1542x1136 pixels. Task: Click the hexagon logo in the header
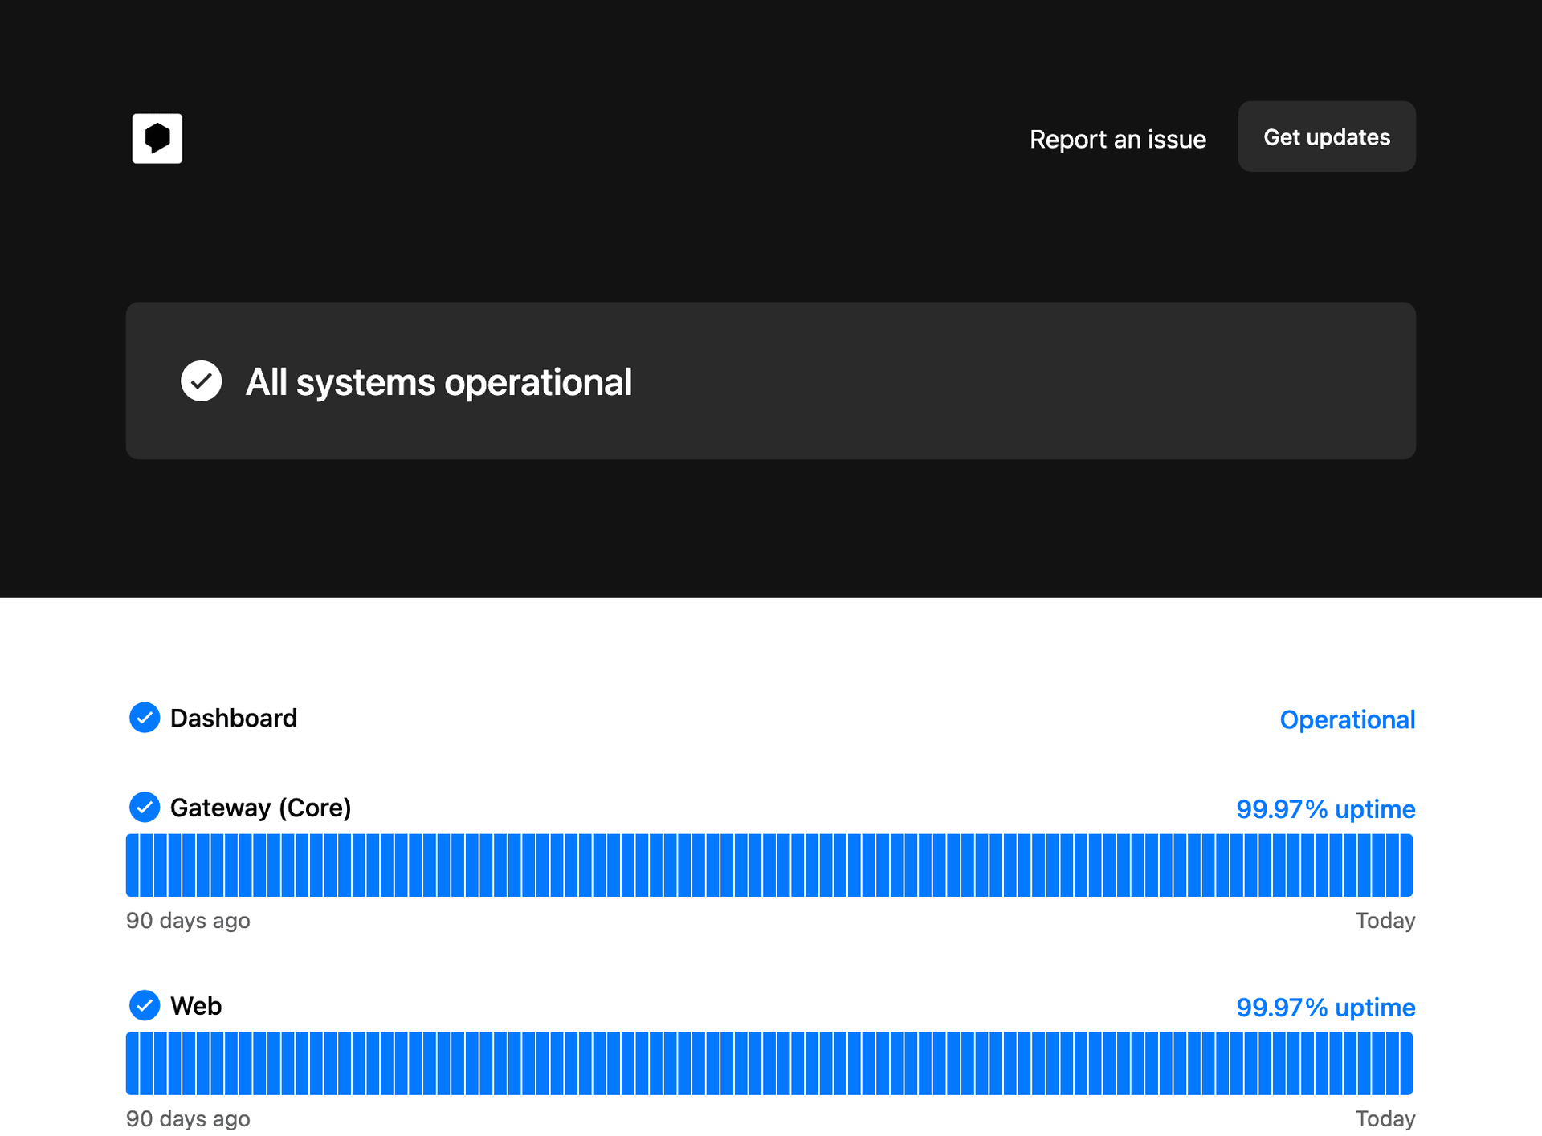(x=157, y=139)
